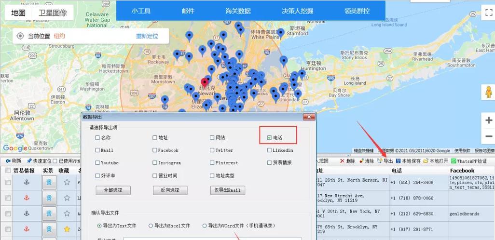
Task: Click anchor icon in +1 (551) 254-3406 row
Action: [x=27, y=182]
